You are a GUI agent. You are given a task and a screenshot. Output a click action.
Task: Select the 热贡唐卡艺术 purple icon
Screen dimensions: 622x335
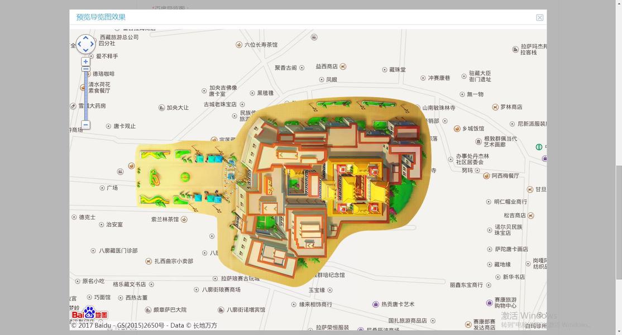tap(376, 304)
